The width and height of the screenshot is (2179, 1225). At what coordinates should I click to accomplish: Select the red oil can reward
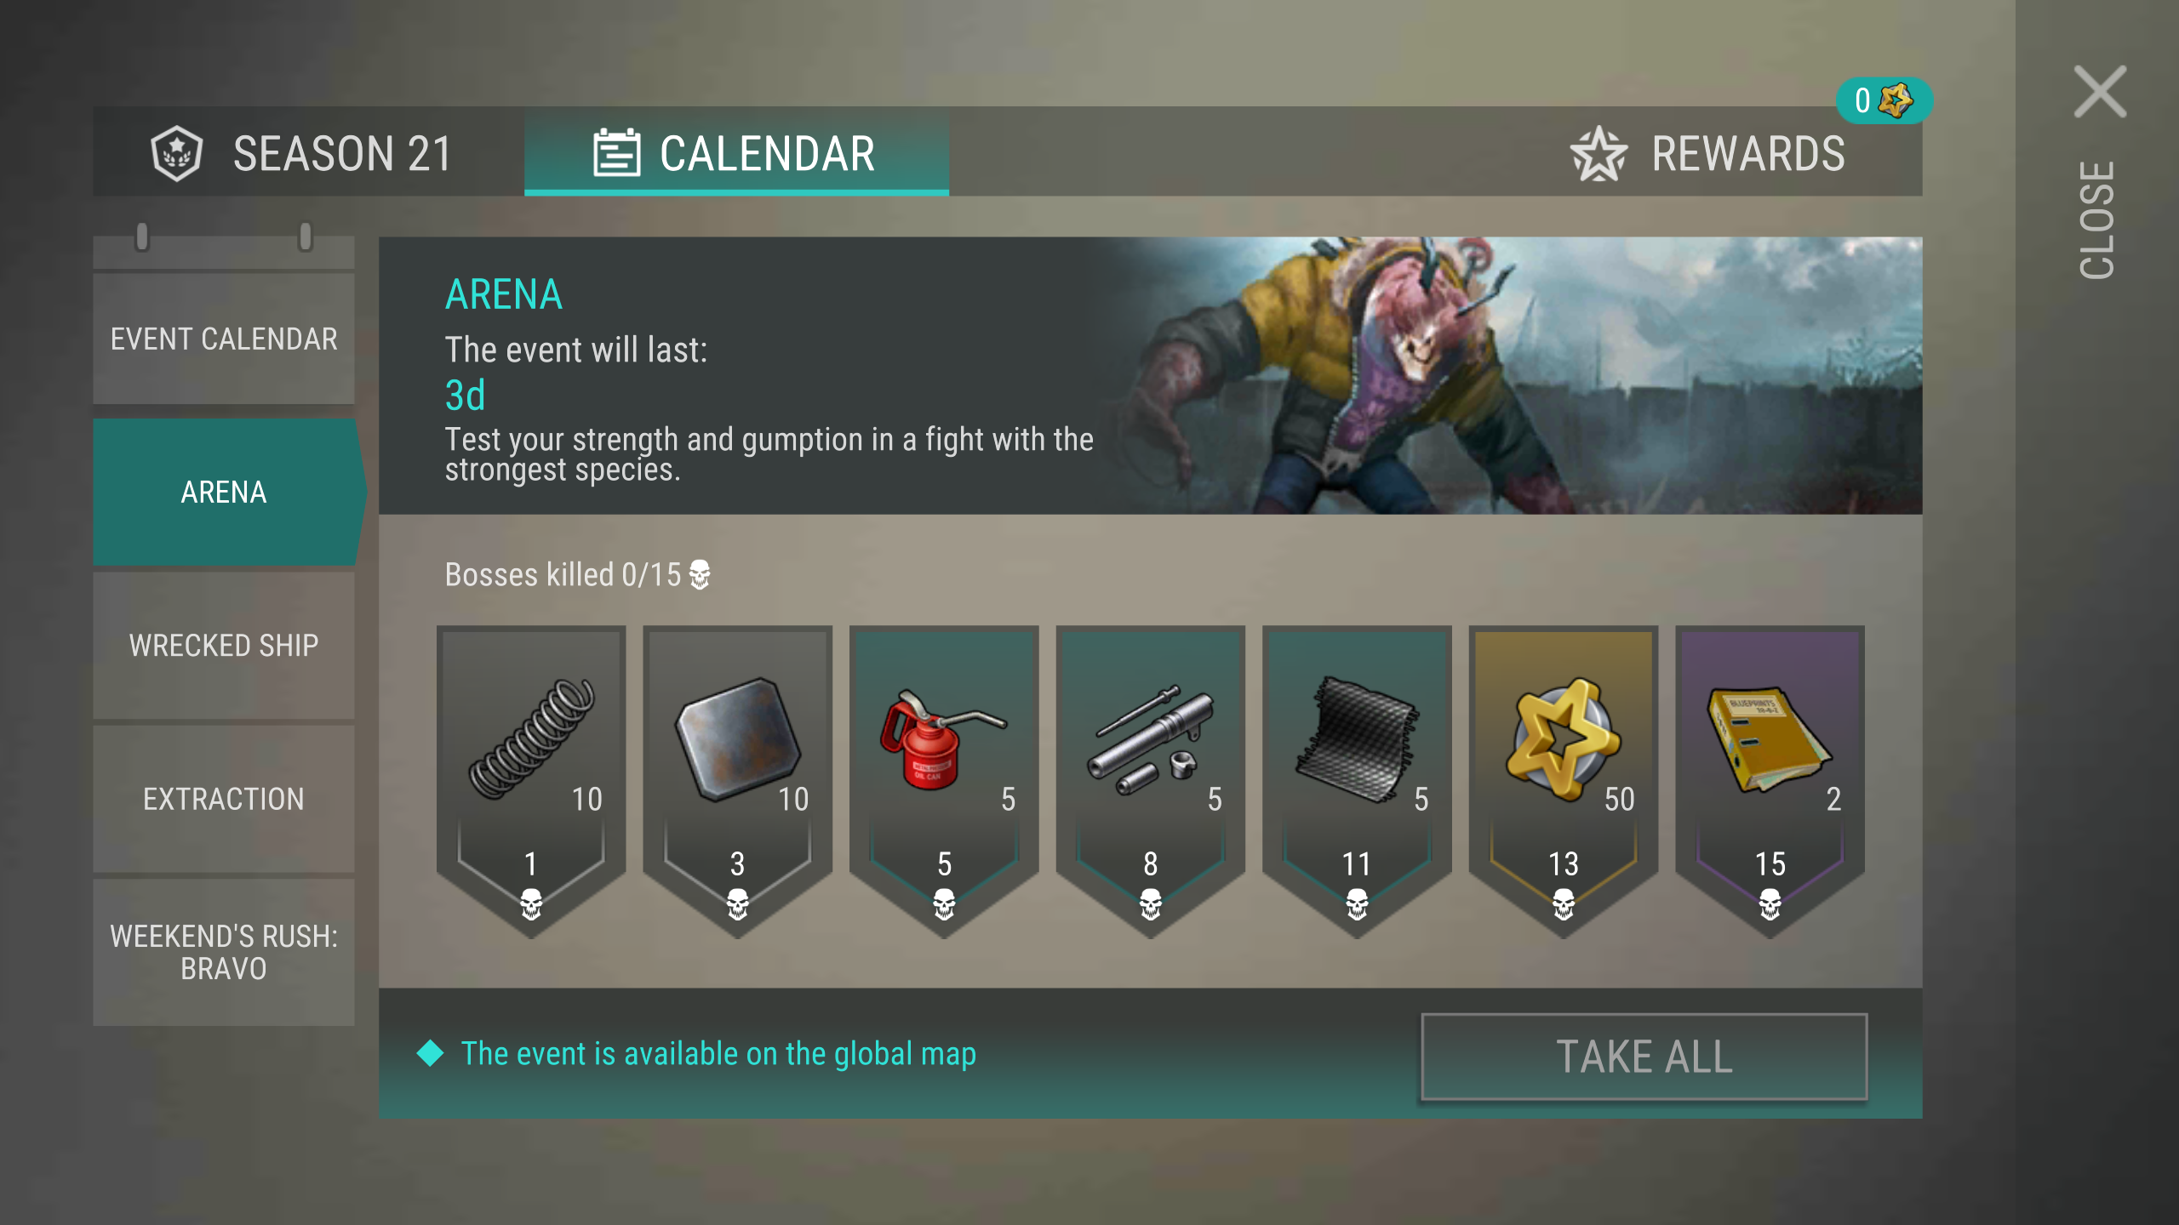943,738
